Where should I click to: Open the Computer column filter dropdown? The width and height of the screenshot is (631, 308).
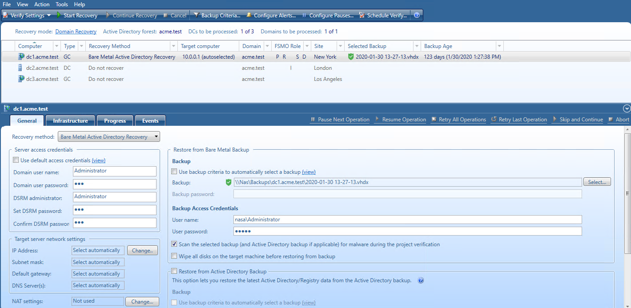tap(56, 46)
